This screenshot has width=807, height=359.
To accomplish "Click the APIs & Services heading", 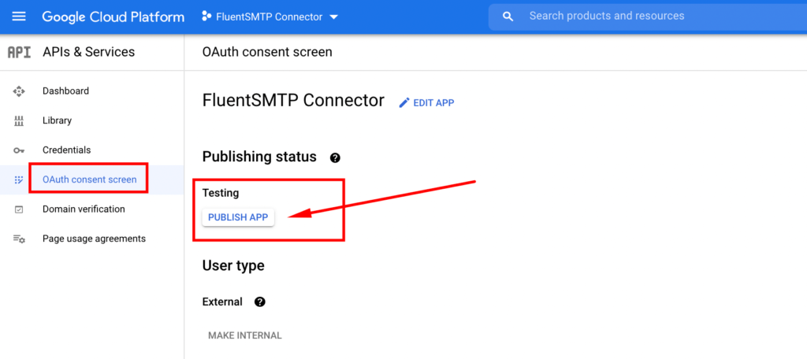I will tap(88, 52).
